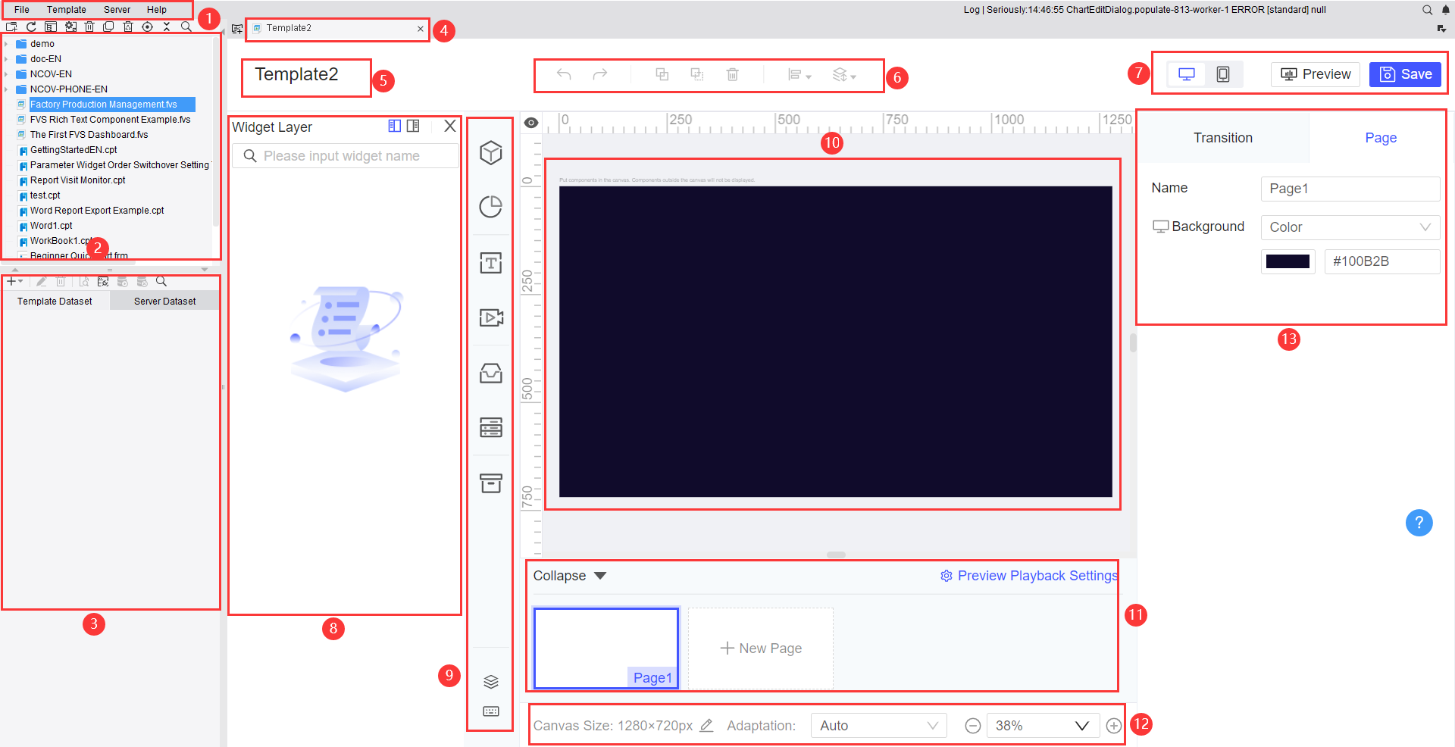Viewport: 1455px width, 747px height.
Task: Open the Adaptation dropdown showing Auto
Action: click(x=878, y=725)
